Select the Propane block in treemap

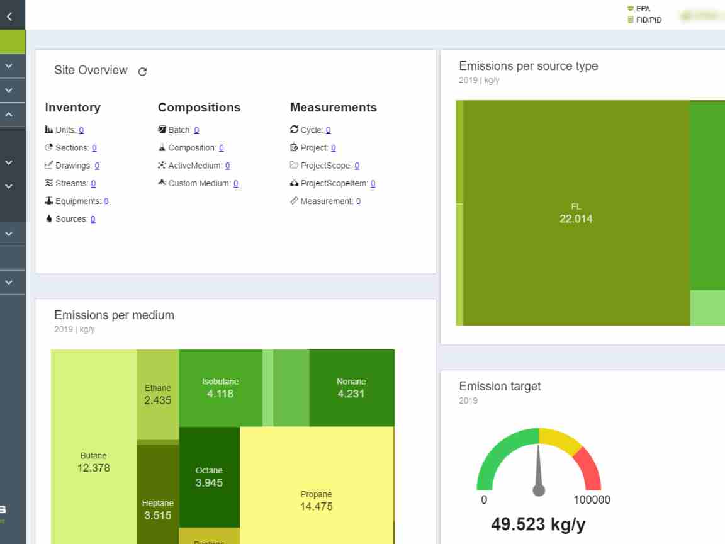316,501
